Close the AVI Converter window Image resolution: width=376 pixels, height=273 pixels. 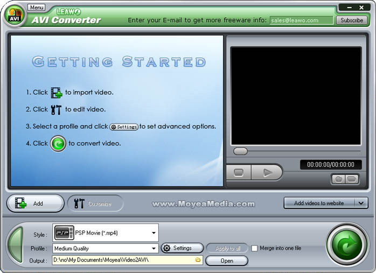tap(361, 8)
